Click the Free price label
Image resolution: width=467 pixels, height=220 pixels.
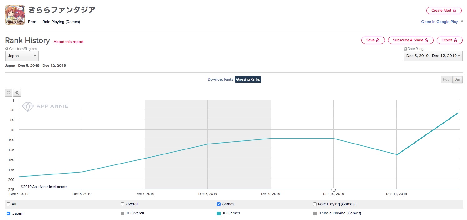(x=32, y=22)
